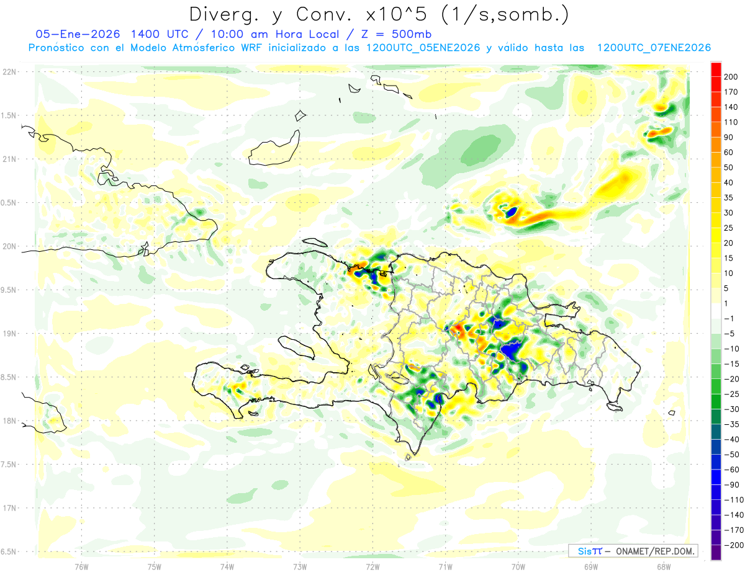Click the '72W' longitude label
This screenshot has height=575, width=745.
click(x=372, y=566)
